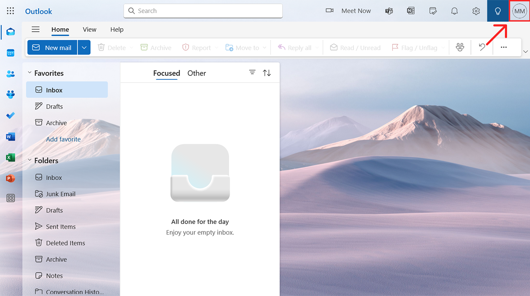Viewport: 530px width, 296px height.
Task: Click the Archive toolbar button
Action: tap(156, 48)
